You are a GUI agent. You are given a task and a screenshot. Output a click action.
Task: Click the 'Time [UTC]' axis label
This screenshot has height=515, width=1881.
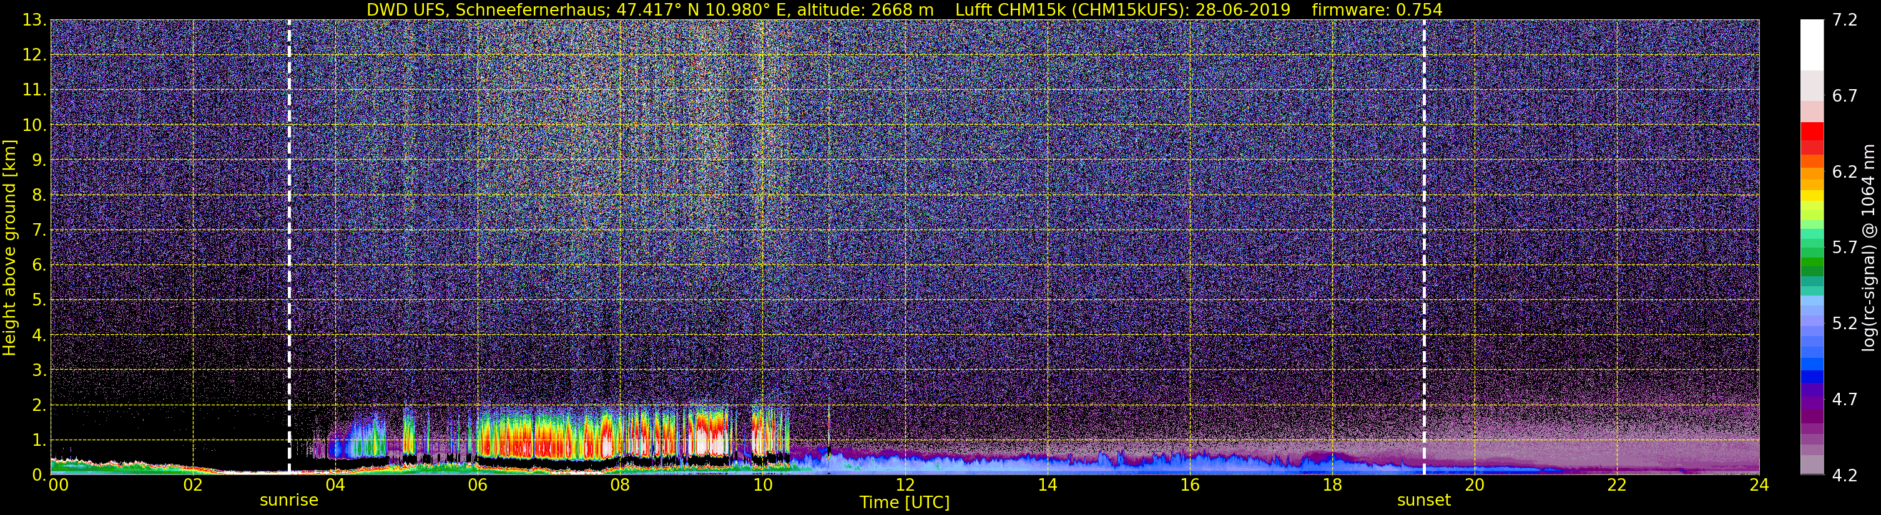(x=905, y=503)
